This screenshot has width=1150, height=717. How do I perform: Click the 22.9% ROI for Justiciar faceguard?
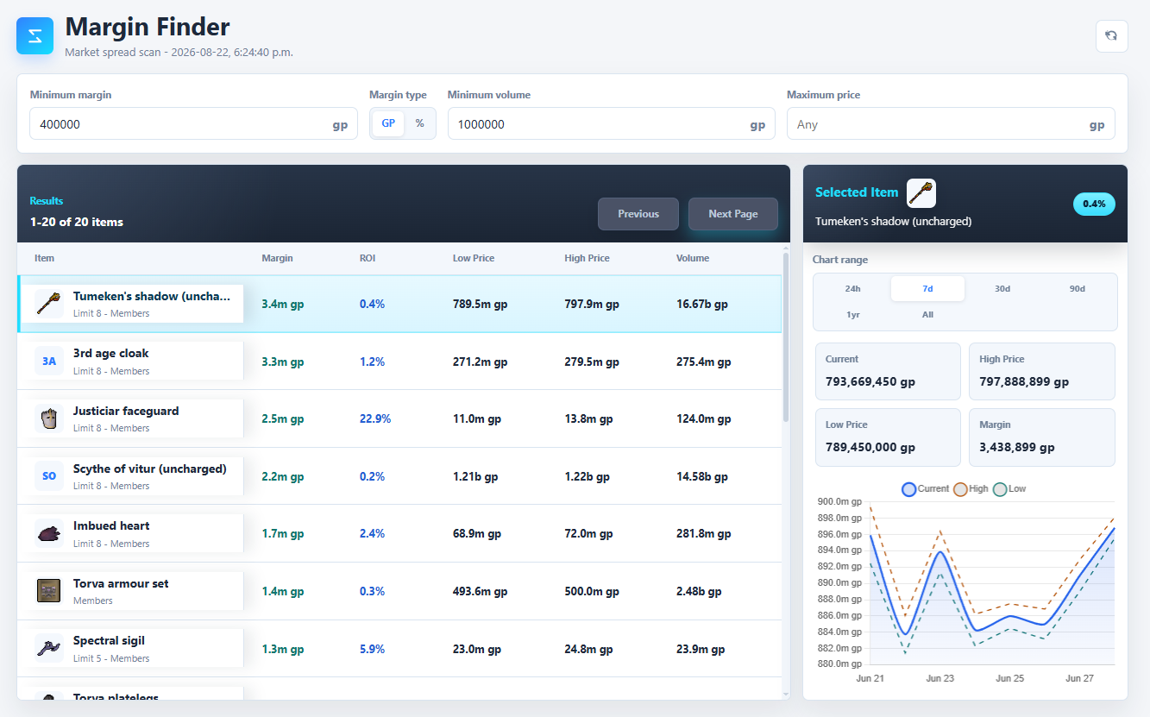375,418
